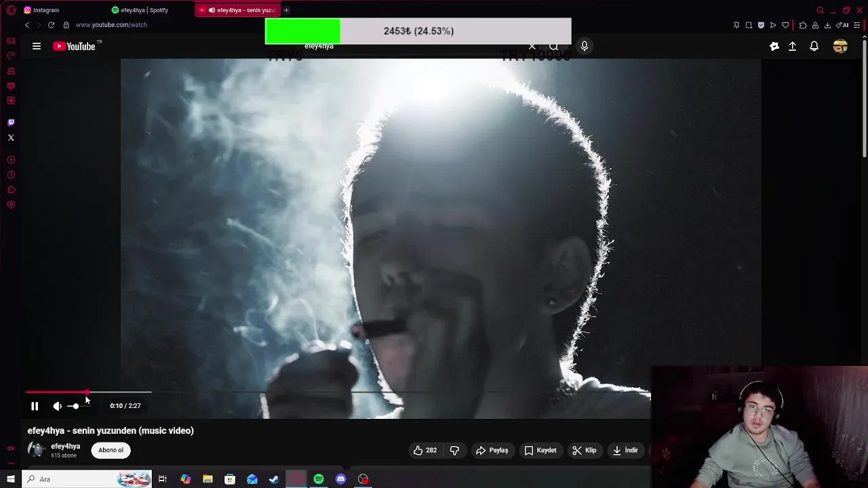This screenshot has height=488, width=868.
Task: Click the address bar lock icon
Action: 66,25
